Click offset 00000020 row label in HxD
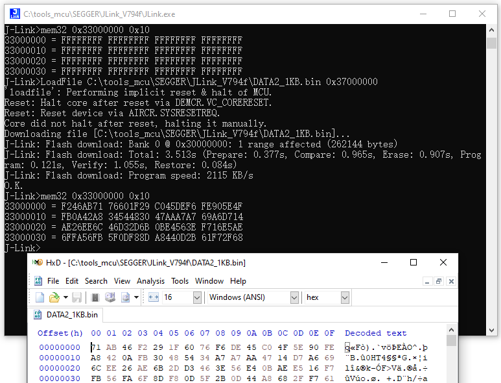501x383 pixels. (x=60, y=368)
